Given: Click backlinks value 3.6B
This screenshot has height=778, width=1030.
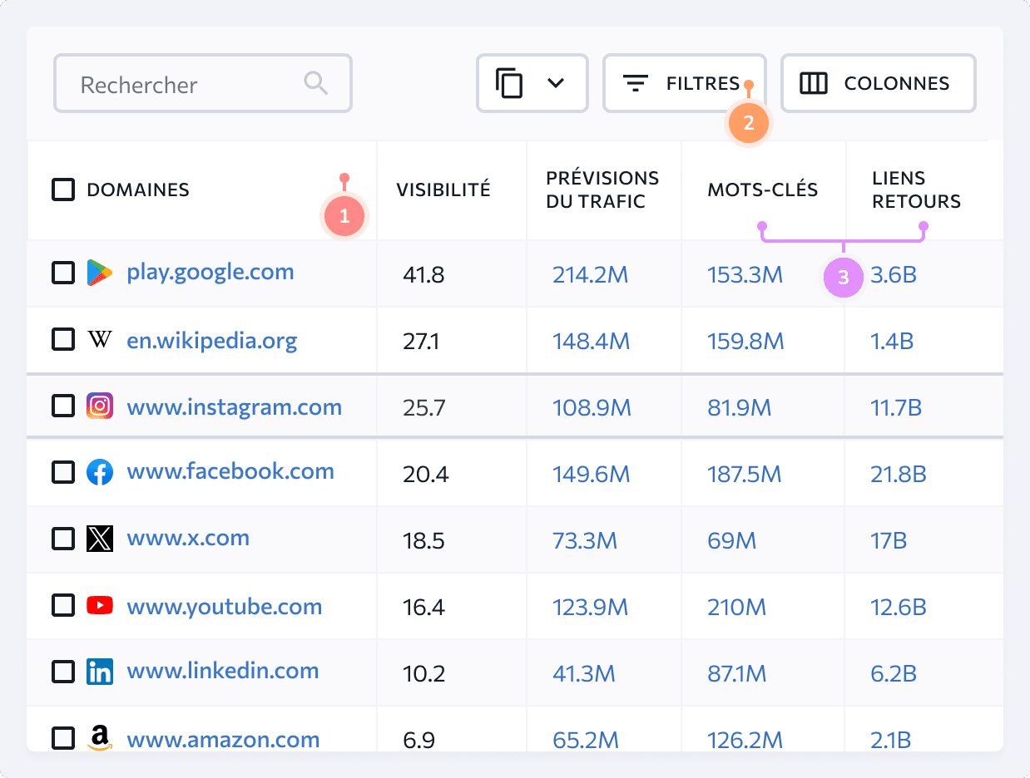Looking at the screenshot, I should click(x=894, y=274).
